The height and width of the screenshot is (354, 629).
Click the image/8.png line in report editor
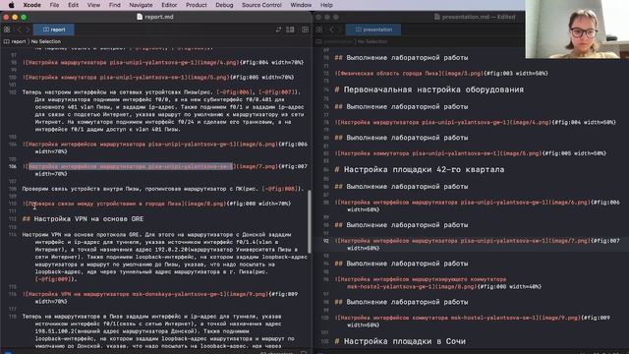tap(157, 204)
